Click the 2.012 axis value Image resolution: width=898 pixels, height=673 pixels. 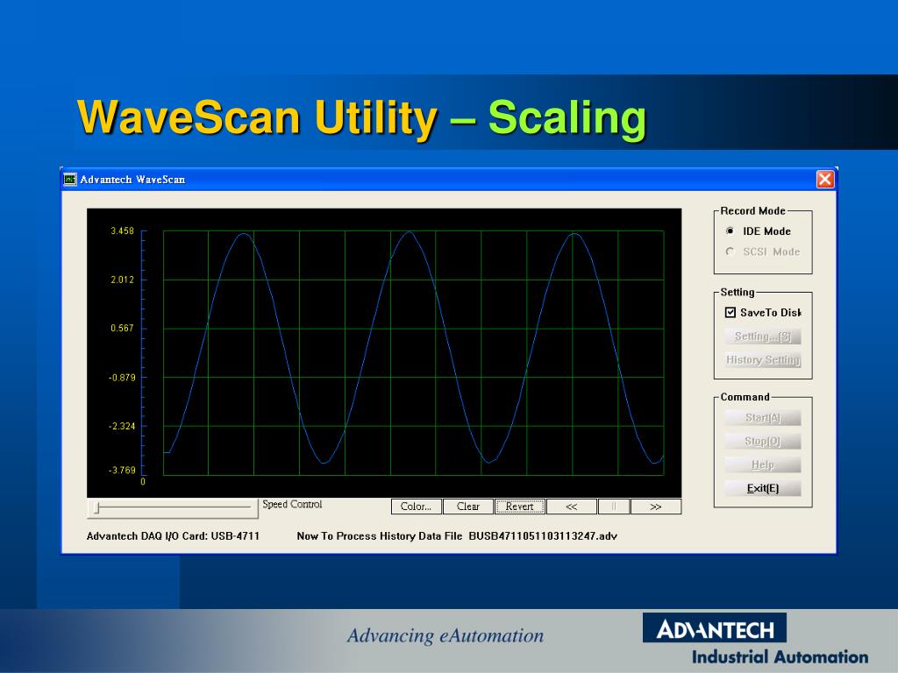point(122,280)
